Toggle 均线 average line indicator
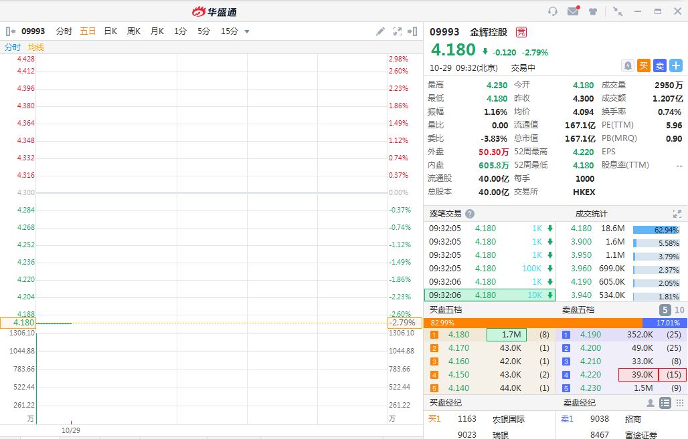This screenshot has height=439, width=688. pos(36,47)
